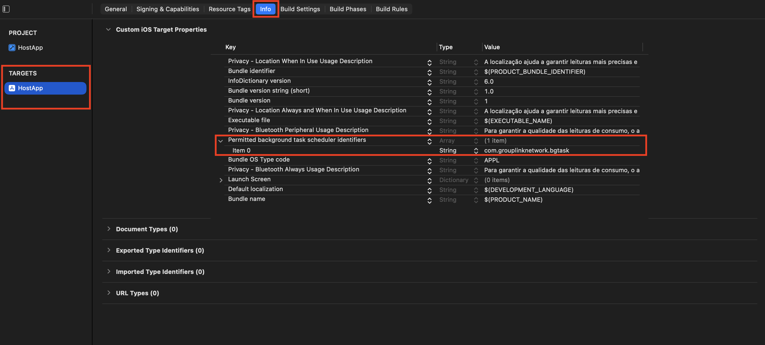
Task: Select Privacy - Bluetooth Always Usage Description key
Action: pos(293,169)
